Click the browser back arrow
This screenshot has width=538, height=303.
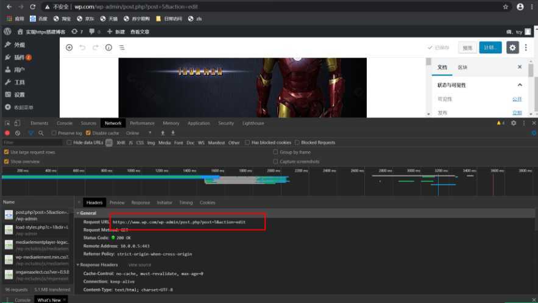pyautogui.click(x=9, y=7)
